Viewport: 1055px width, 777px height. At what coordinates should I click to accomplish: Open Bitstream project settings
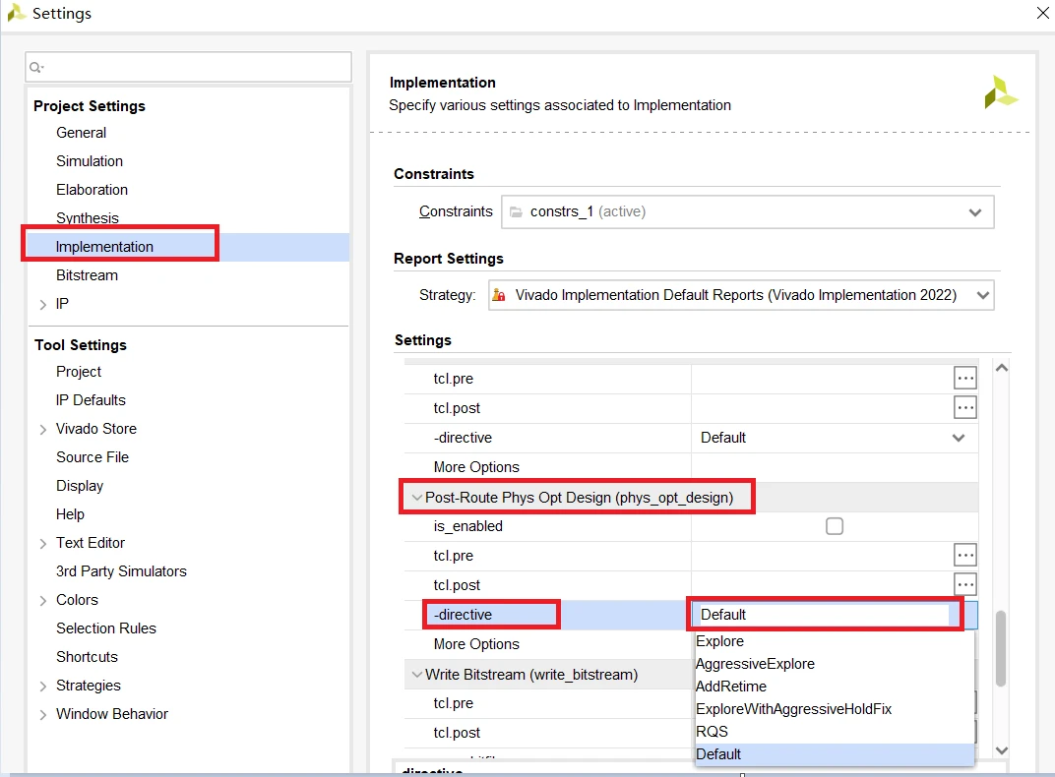pyautogui.click(x=87, y=275)
